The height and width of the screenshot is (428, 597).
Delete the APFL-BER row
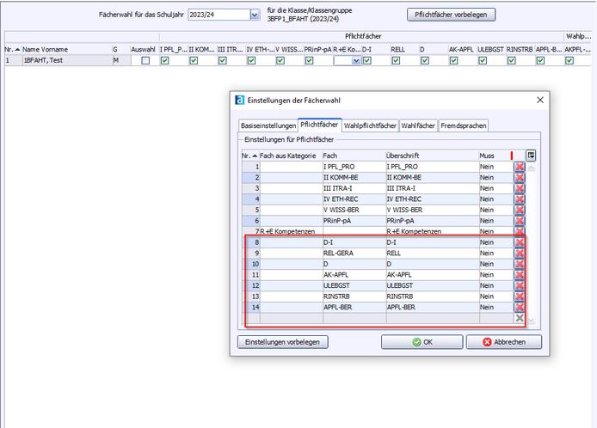519,308
